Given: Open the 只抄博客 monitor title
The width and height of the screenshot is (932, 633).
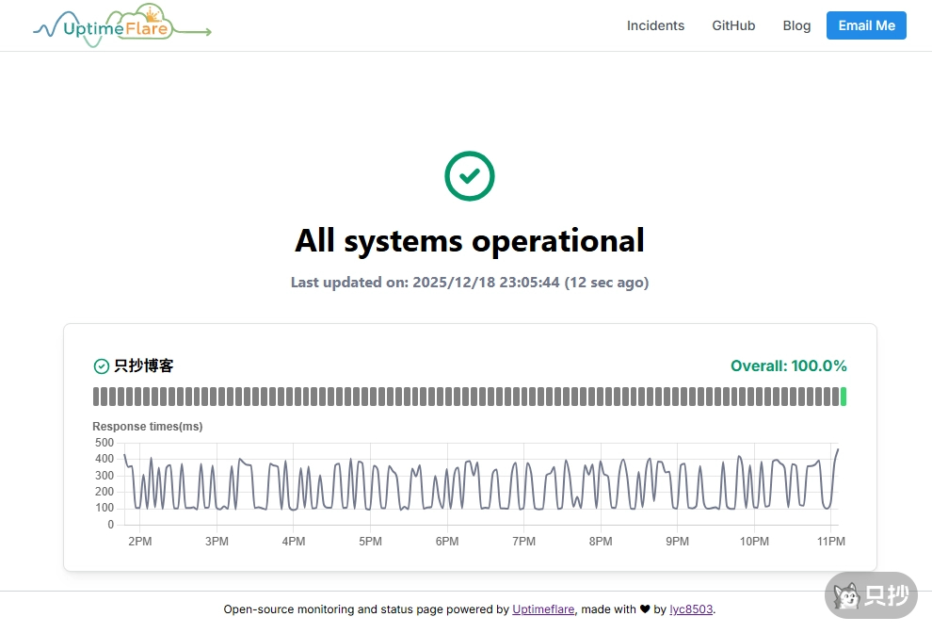Looking at the screenshot, I should click(x=143, y=366).
